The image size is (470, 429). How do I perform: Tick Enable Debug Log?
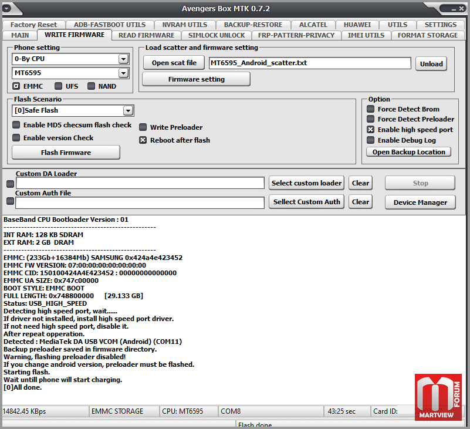pyautogui.click(x=370, y=140)
